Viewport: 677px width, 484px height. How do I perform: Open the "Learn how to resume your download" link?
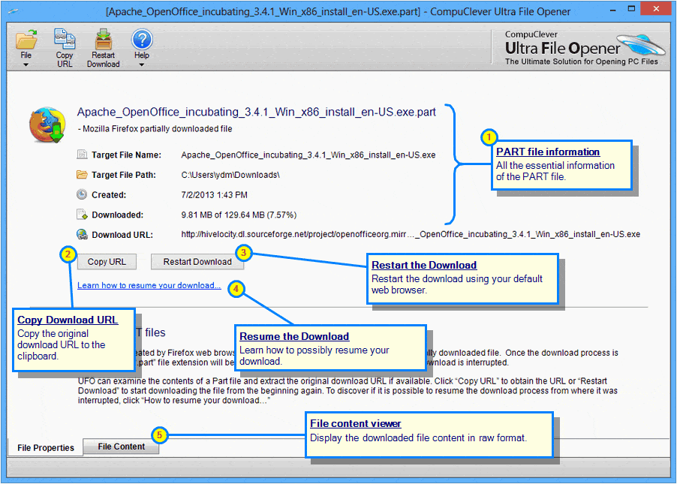point(149,285)
